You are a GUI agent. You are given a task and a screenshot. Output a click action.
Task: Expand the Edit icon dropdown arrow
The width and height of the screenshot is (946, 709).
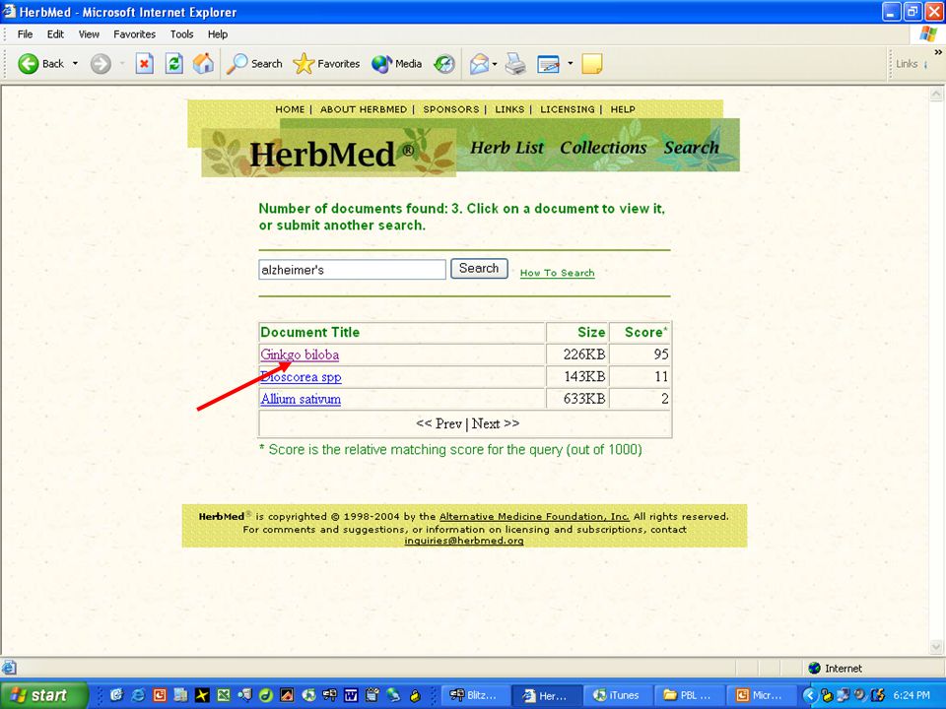click(570, 63)
